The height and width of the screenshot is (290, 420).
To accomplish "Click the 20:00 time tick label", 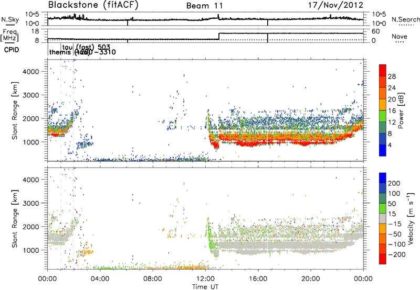I will coord(310,279).
